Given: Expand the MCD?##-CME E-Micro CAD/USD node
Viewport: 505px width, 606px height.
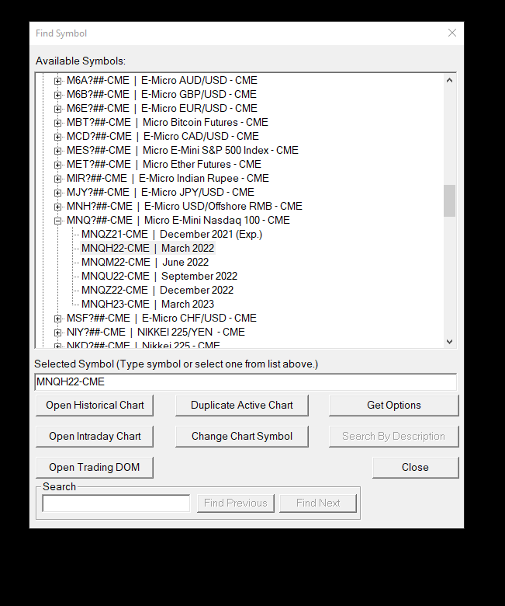Looking at the screenshot, I should (x=57, y=137).
